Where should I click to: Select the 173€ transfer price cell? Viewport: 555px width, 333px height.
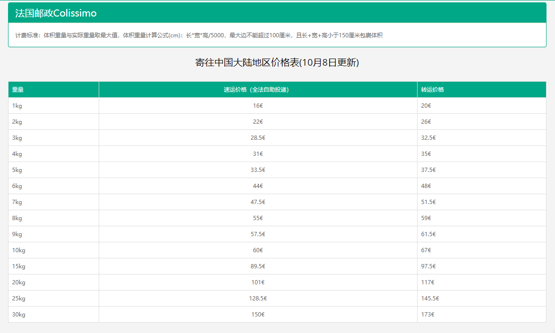click(482, 314)
